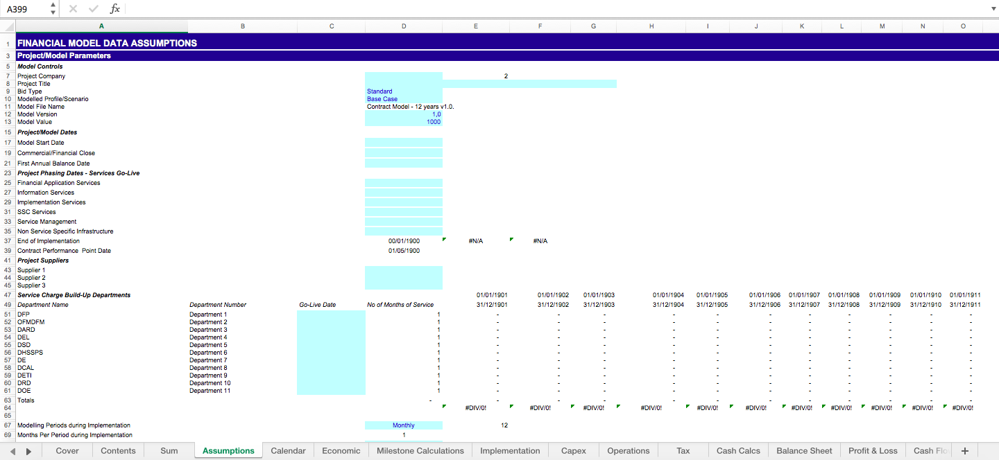Select column H header
The height and width of the screenshot is (460, 999).
[651, 26]
